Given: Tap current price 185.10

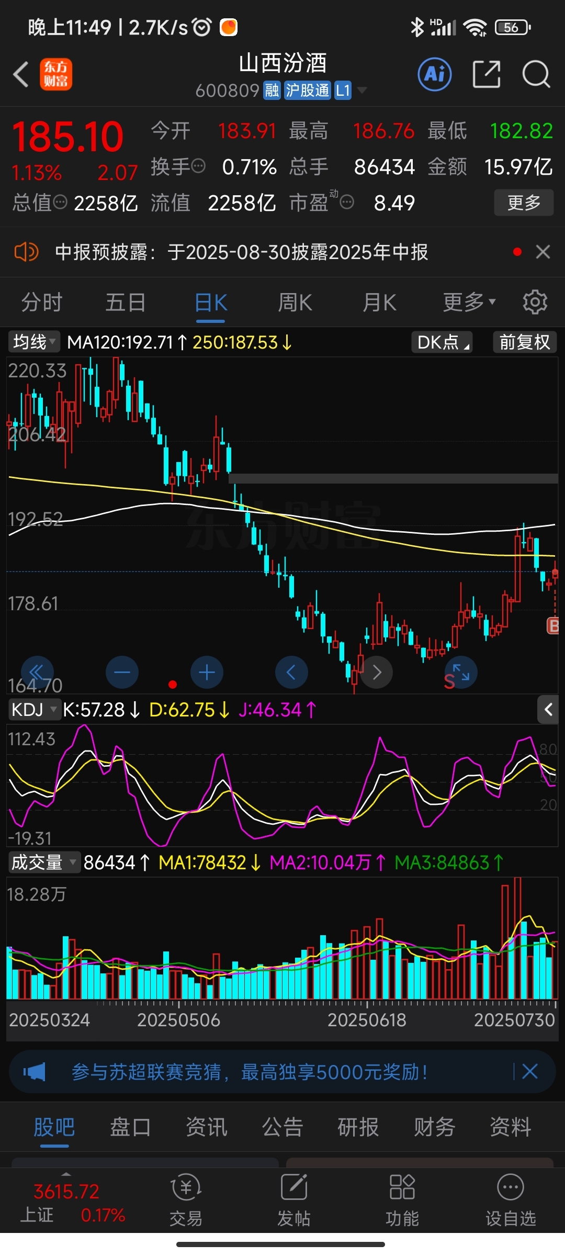Looking at the screenshot, I should click(67, 137).
